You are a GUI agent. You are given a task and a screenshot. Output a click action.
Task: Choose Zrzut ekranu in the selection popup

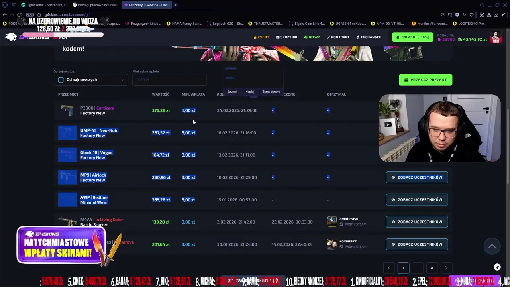pos(271,92)
